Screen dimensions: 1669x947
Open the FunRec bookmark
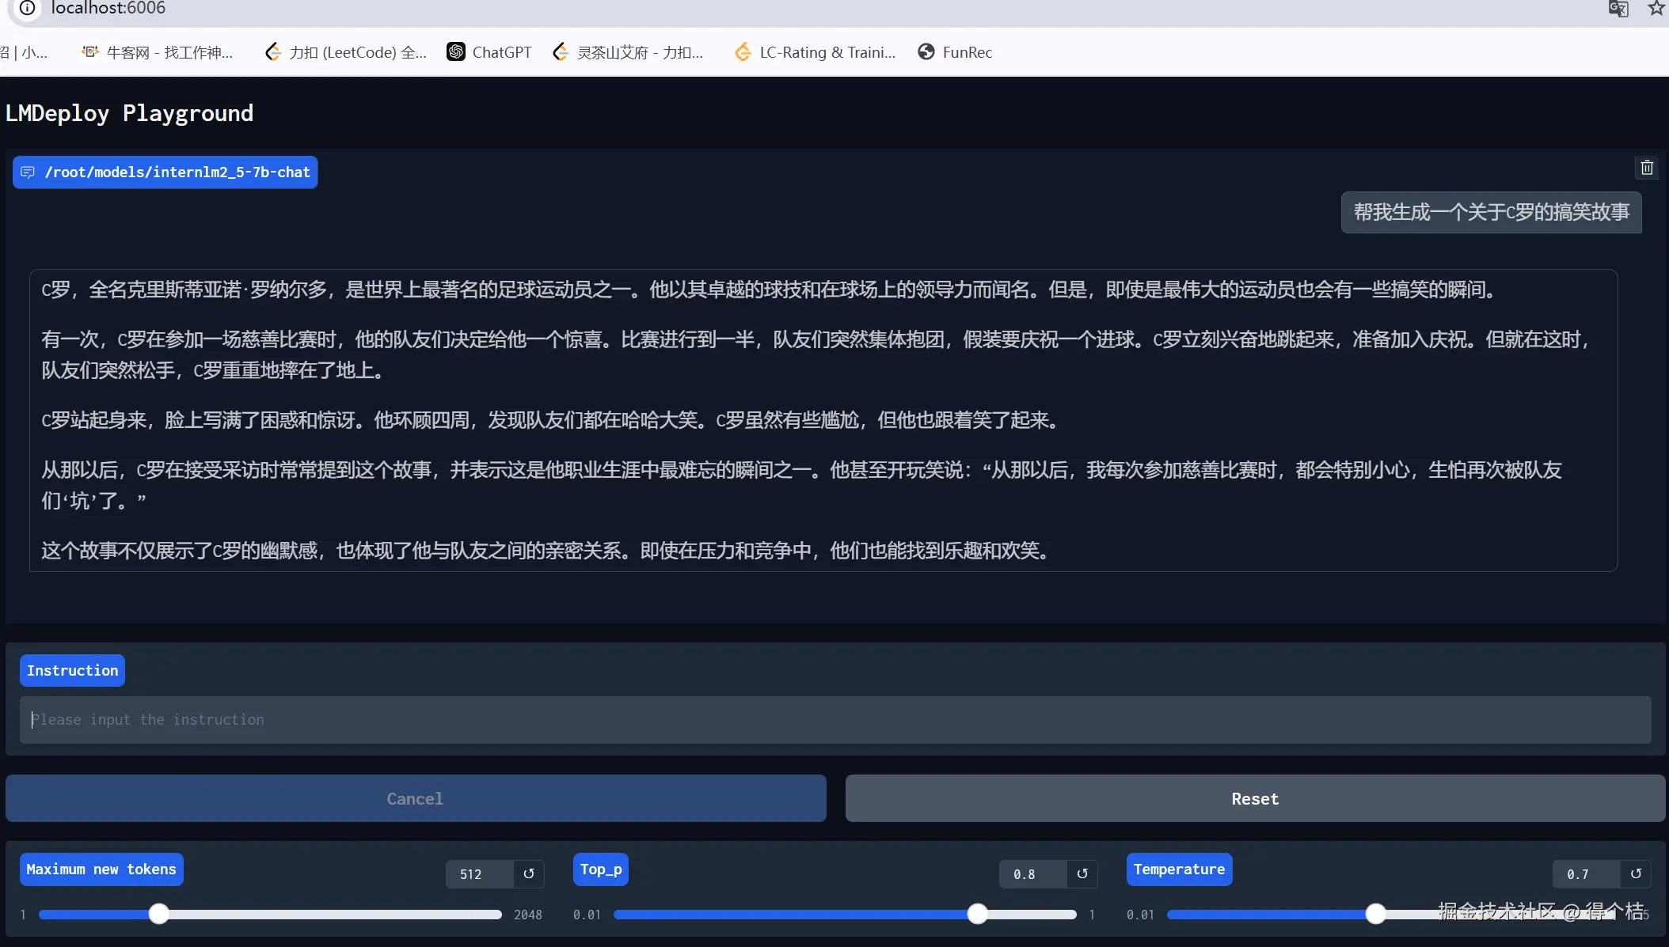point(955,52)
